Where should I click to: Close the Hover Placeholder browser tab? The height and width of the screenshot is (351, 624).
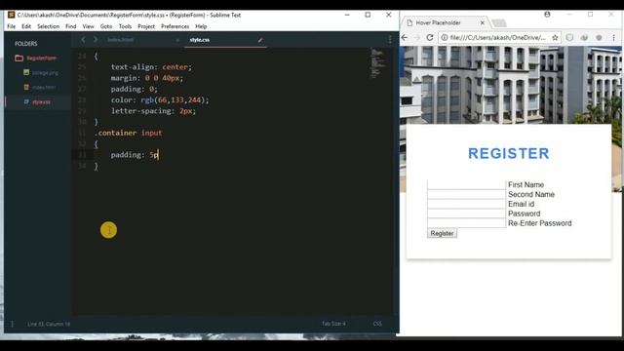tap(483, 22)
